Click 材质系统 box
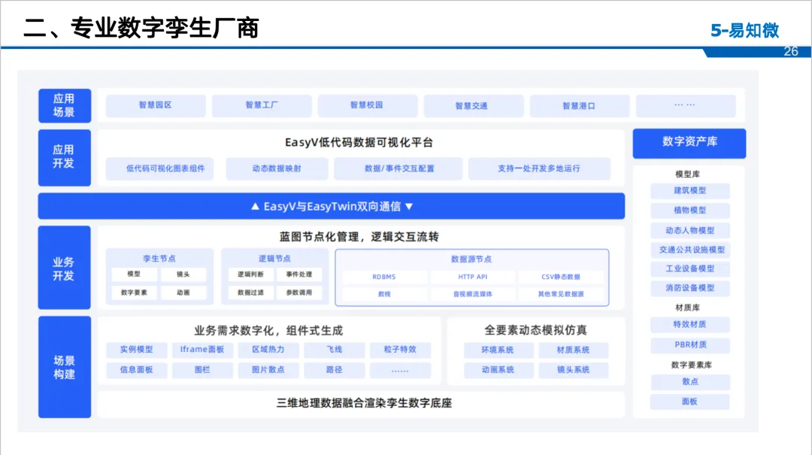The image size is (812, 455). click(573, 350)
